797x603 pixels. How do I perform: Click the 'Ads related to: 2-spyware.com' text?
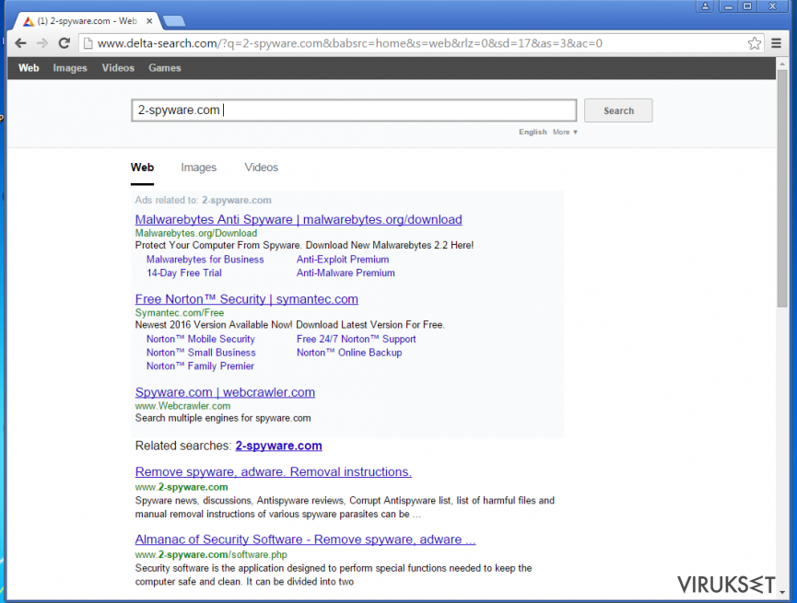[x=203, y=200]
